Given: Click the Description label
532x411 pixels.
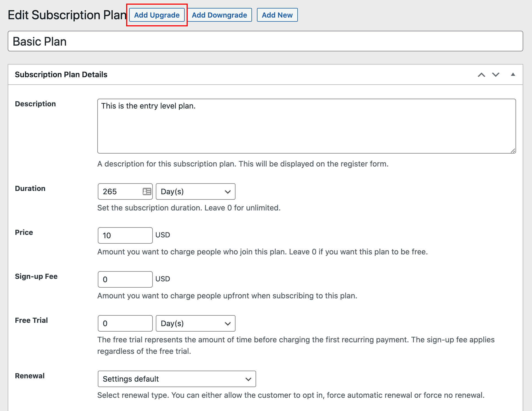Looking at the screenshot, I should tap(35, 104).
